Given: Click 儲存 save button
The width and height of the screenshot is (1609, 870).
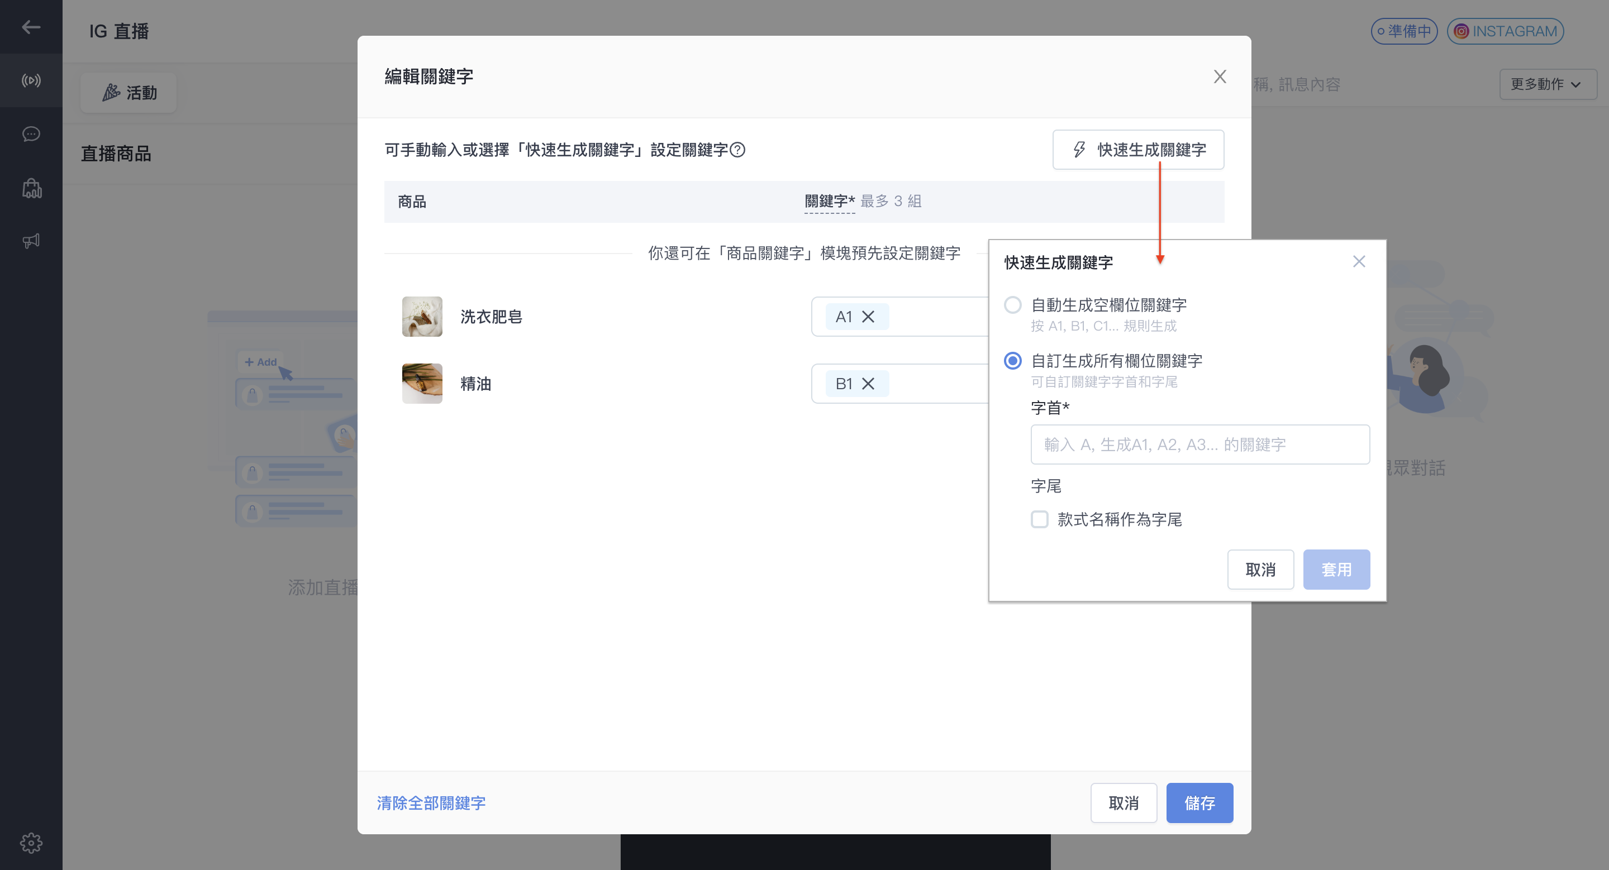Looking at the screenshot, I should [x=1199, y=802].
